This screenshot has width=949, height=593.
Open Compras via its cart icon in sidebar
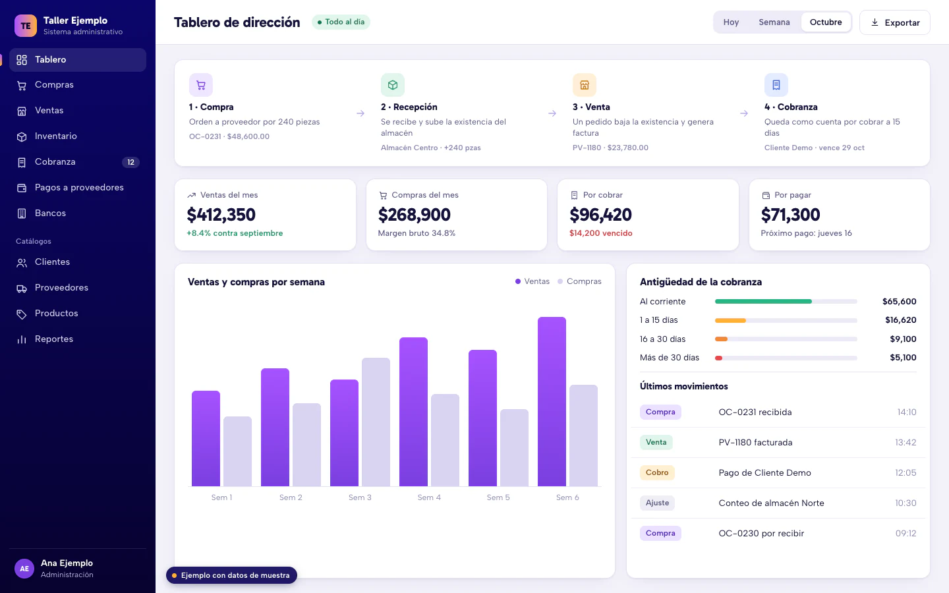point(22,85)
